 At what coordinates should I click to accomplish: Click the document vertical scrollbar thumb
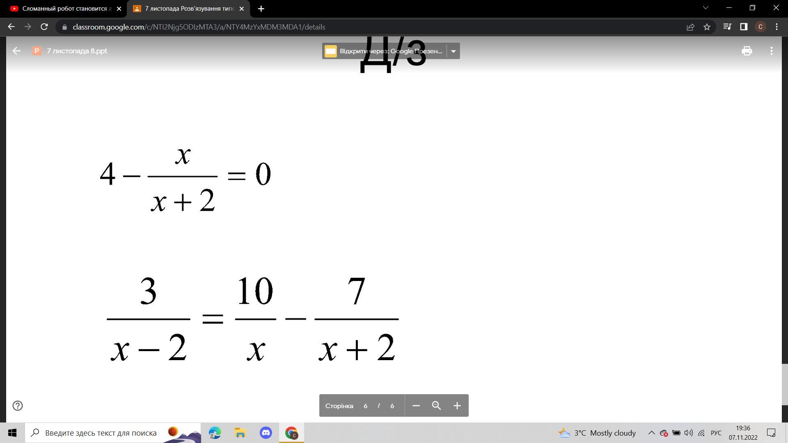[x=785, y=384]
